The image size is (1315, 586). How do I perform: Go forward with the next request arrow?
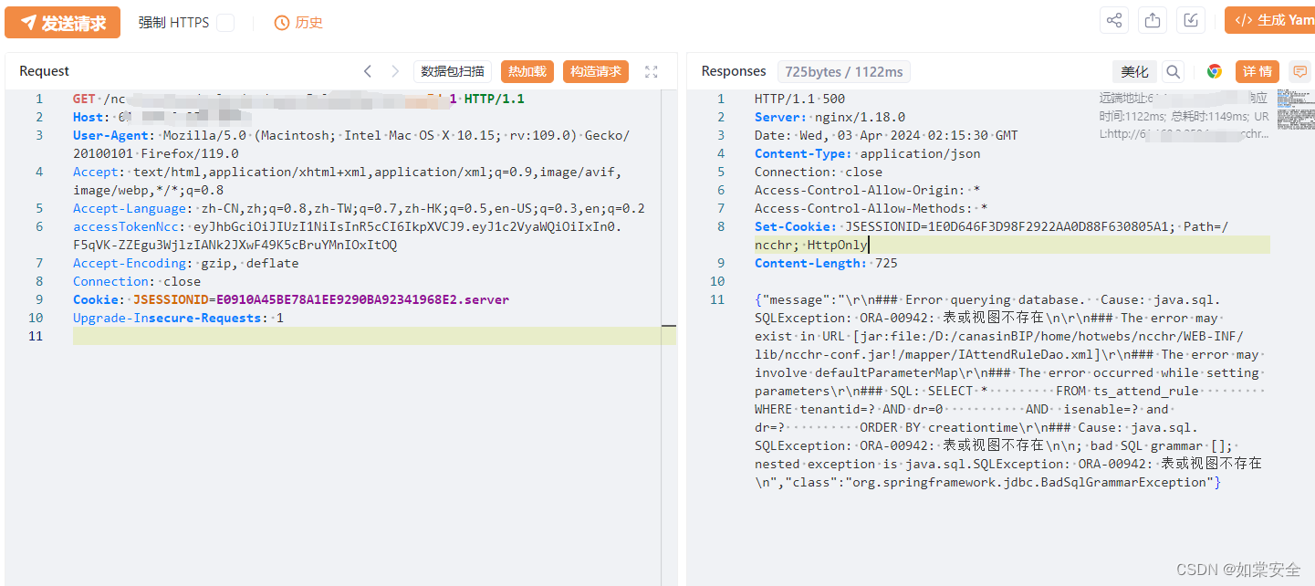click(394, 70)
